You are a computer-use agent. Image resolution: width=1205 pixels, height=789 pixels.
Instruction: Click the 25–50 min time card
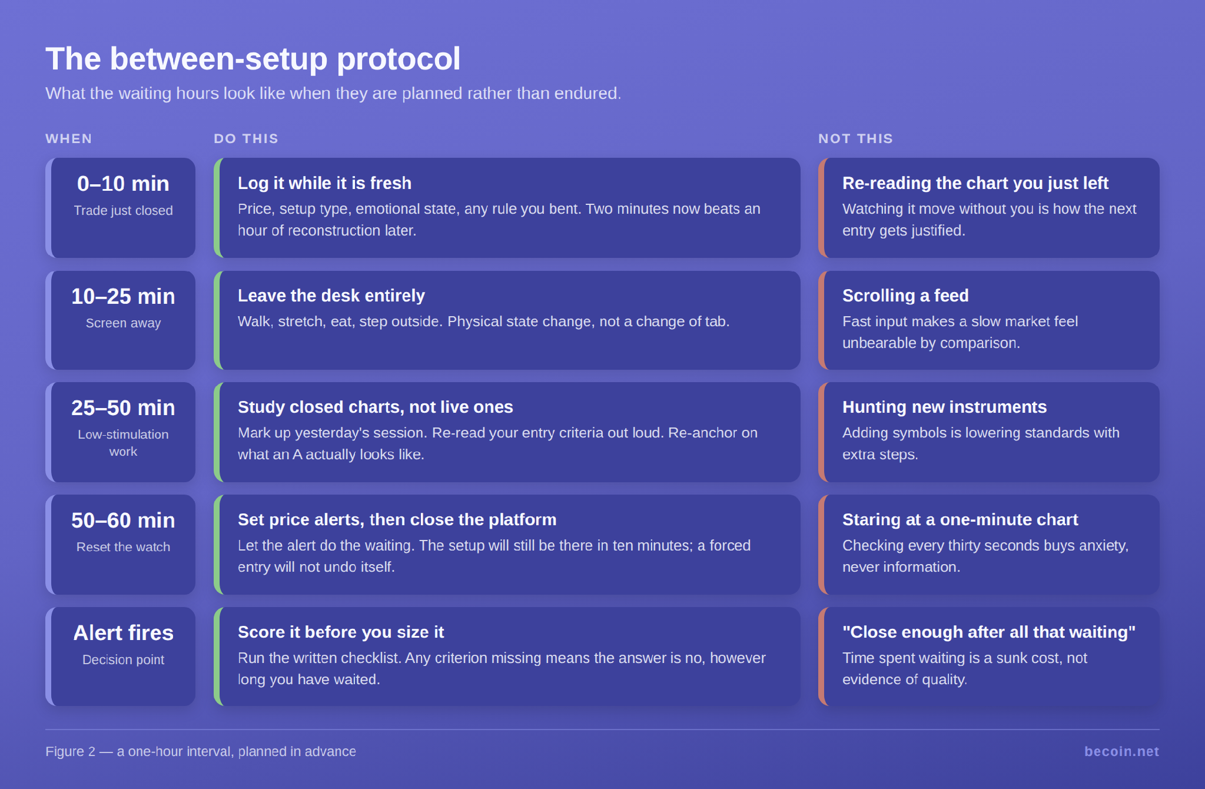coord(121,432)
